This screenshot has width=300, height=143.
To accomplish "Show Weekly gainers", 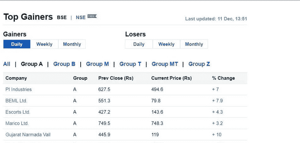I will pyautogui.click(x=44, y=44).
